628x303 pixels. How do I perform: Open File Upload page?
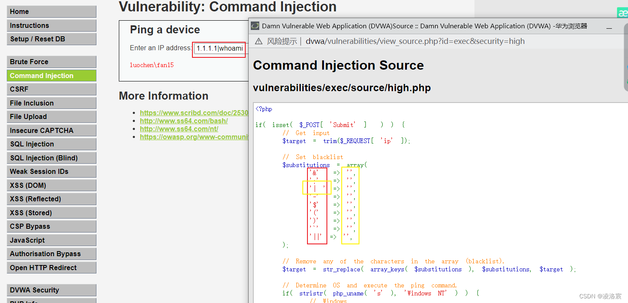51,116
